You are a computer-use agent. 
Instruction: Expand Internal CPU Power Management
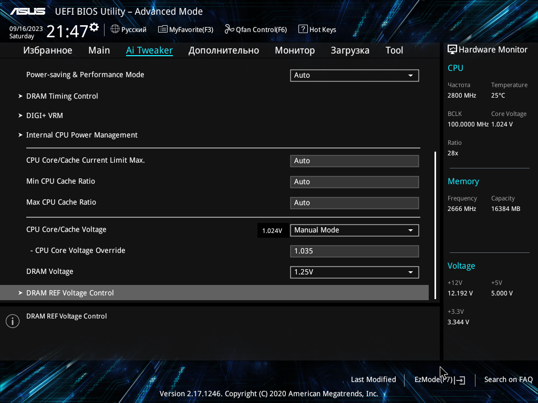(81, 135)
